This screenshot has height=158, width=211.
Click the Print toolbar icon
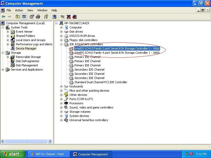(38, 17)
